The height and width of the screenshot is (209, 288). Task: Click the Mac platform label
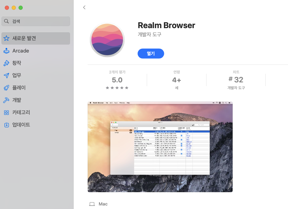[103, 204]
